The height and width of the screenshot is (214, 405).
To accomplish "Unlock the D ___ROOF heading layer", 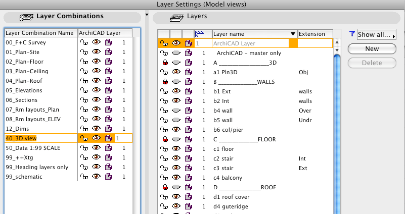I will [x=165, y=187].
